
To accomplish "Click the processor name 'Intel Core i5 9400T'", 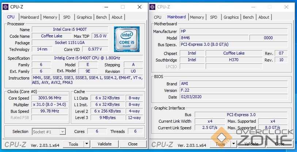I will (70, 29).
